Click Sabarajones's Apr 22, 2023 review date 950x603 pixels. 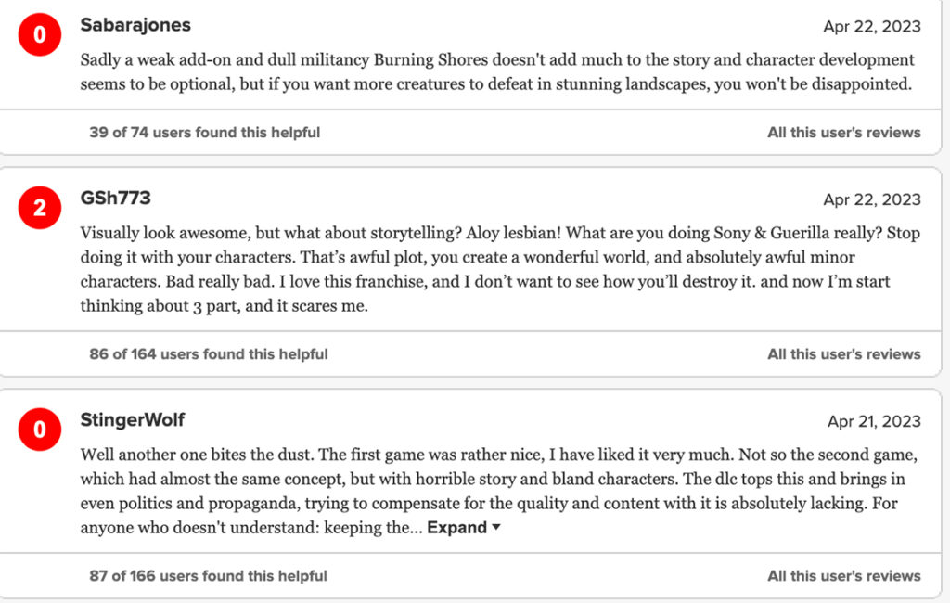pos(871,27)
